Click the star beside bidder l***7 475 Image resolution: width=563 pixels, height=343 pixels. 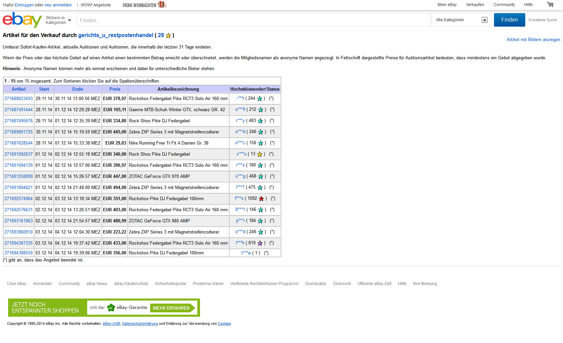click(260, 187)
